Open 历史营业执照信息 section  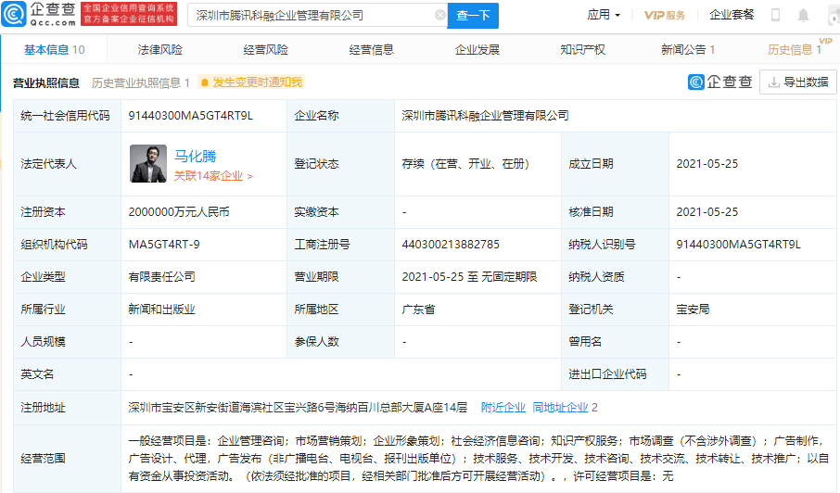click(x=140, y=83)
